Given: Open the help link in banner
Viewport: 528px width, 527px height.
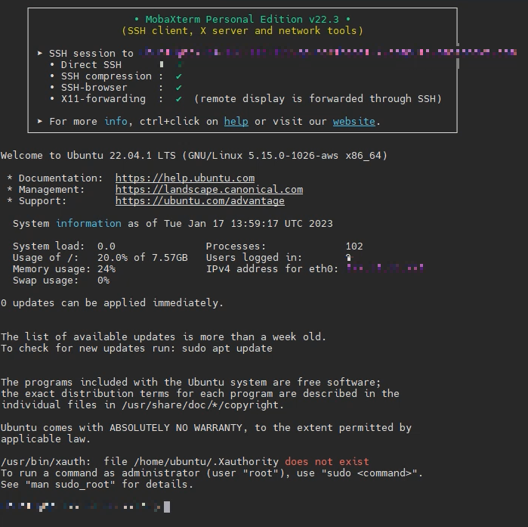Looking at the screenshot, I should tap(236, 121).
